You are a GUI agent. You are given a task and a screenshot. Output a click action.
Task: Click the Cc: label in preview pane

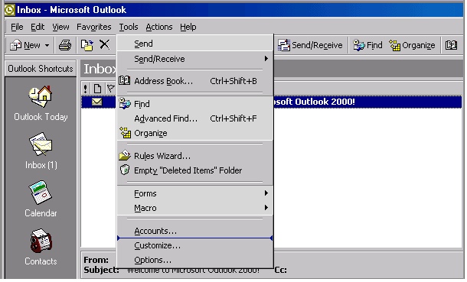pyautogui.click(x=280, y=270)
